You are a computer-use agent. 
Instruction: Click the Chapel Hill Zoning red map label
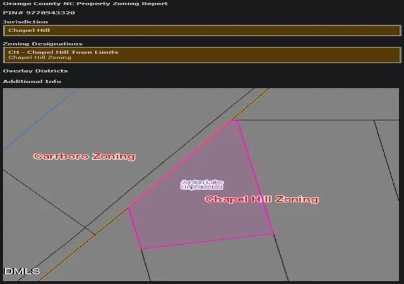pos(262,199)
